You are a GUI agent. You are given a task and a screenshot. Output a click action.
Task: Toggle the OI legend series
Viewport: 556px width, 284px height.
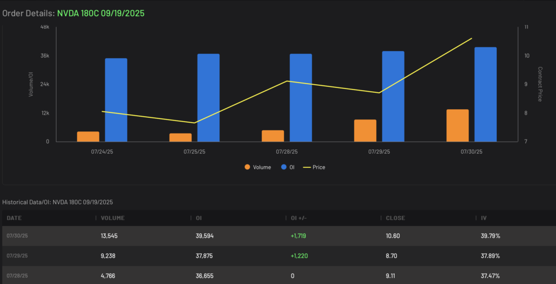pos(288,167)
